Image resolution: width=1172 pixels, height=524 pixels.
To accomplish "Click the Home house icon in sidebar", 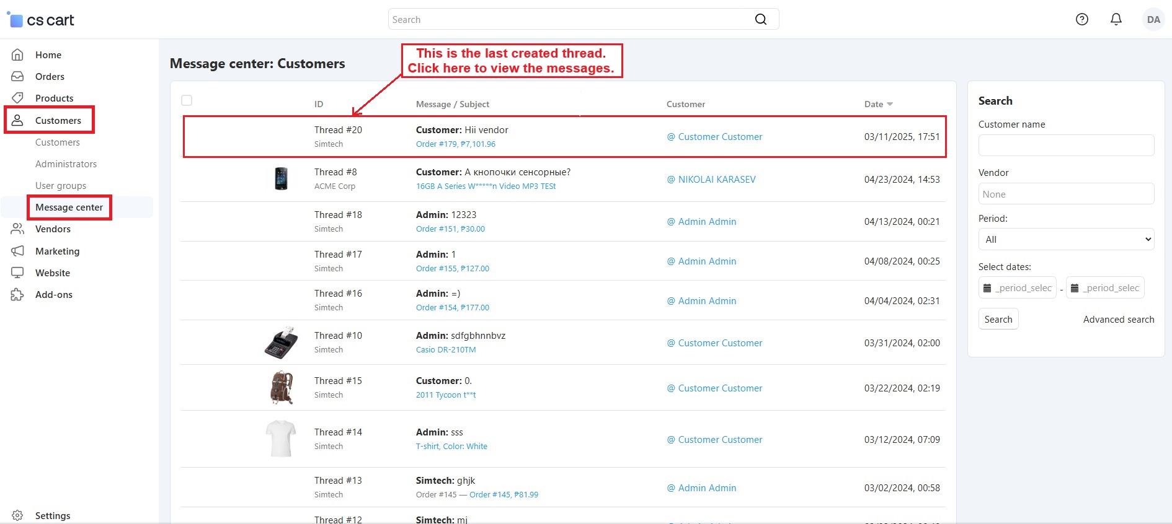I will tap(17, 55).
